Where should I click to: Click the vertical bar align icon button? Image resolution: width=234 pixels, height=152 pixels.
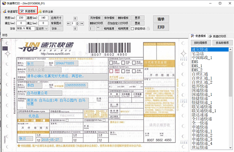pyautogui.click(x=92, y=28)
